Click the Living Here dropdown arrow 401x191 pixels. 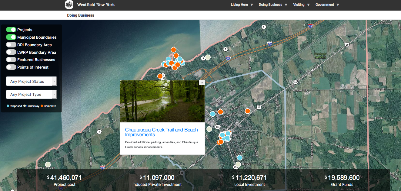(252, 5)
